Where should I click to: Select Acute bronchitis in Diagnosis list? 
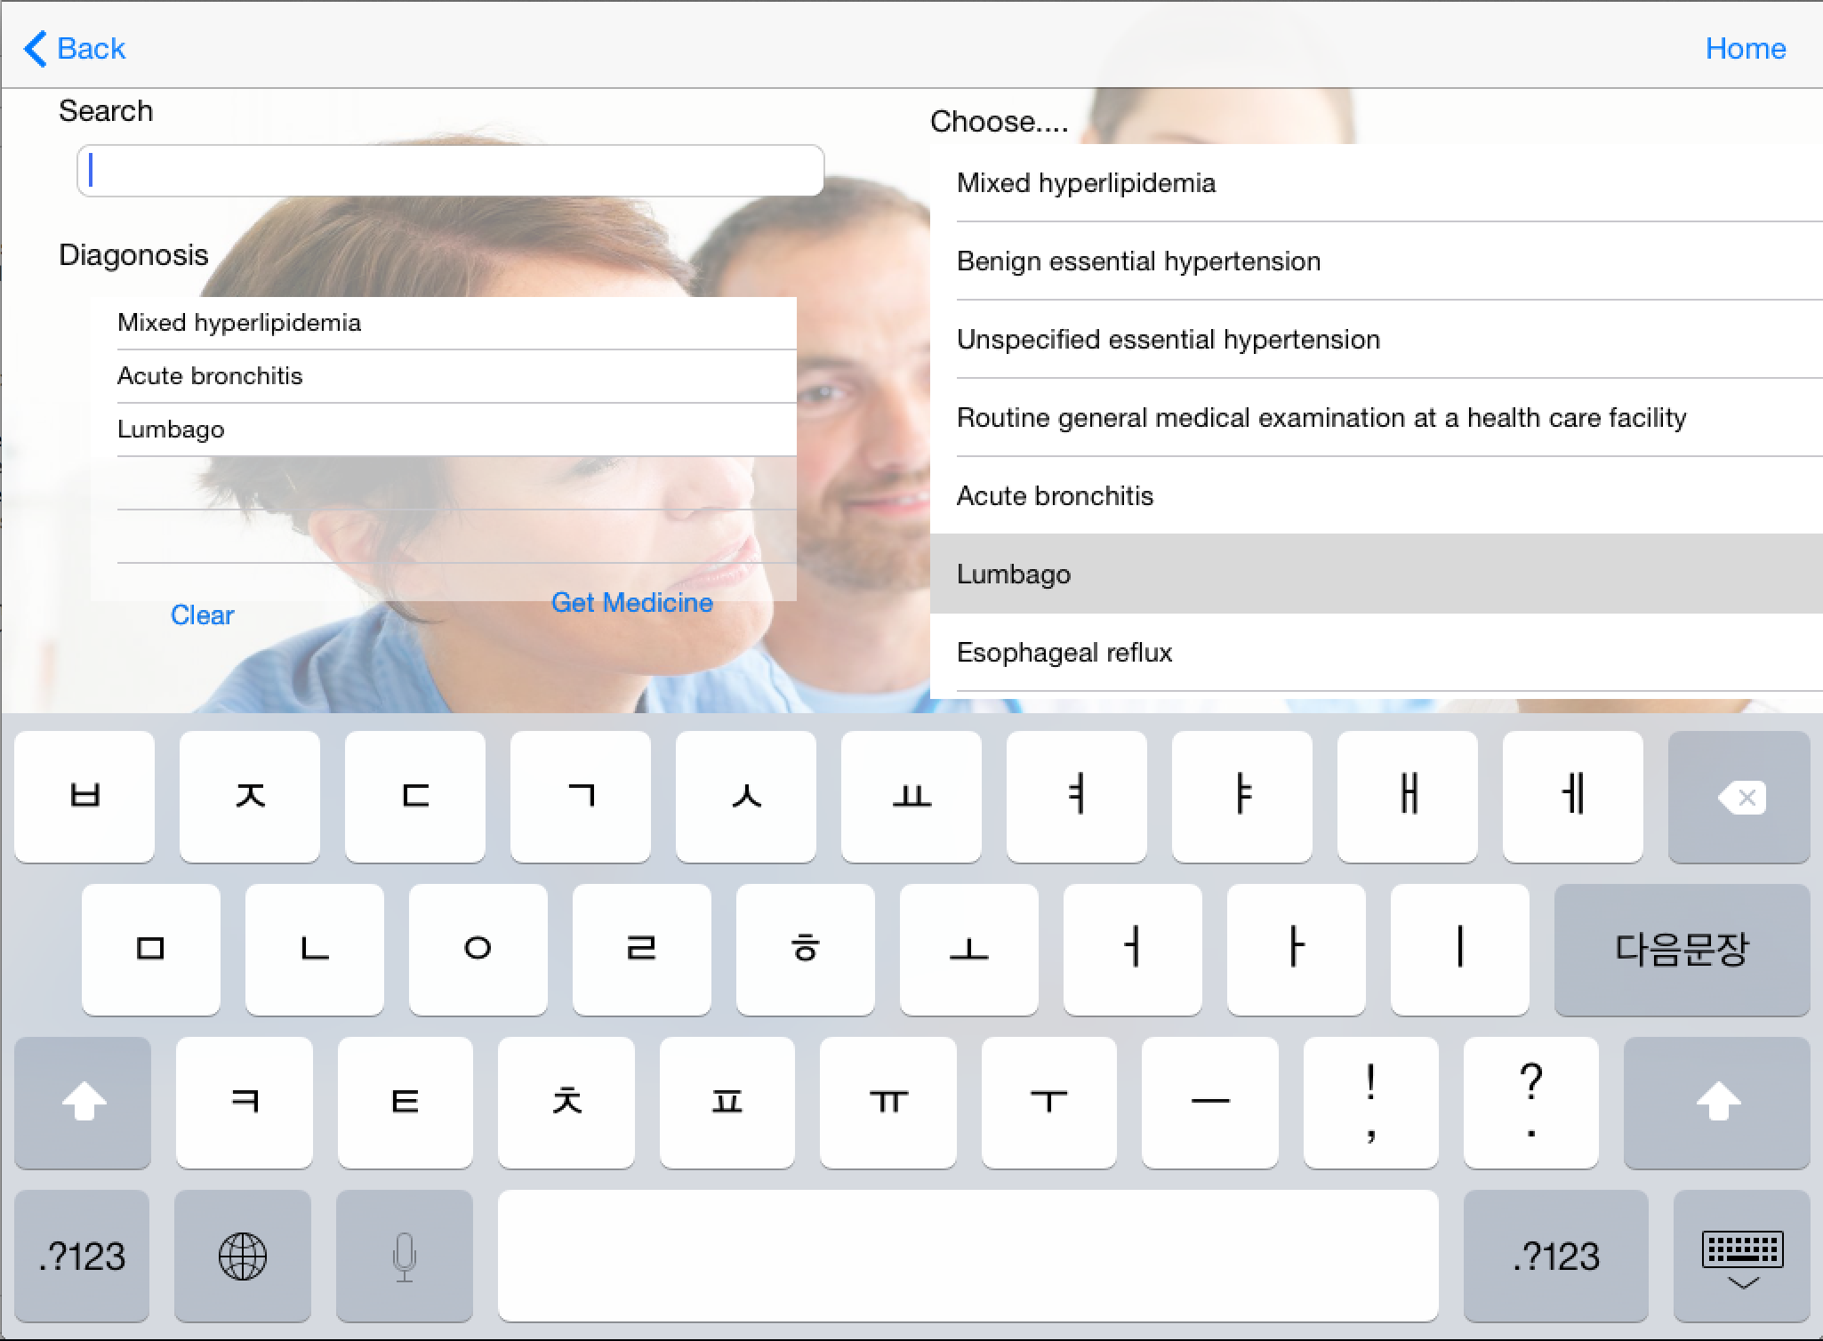(210, 376)
